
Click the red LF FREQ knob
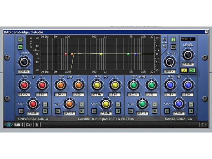coord(24,85)
